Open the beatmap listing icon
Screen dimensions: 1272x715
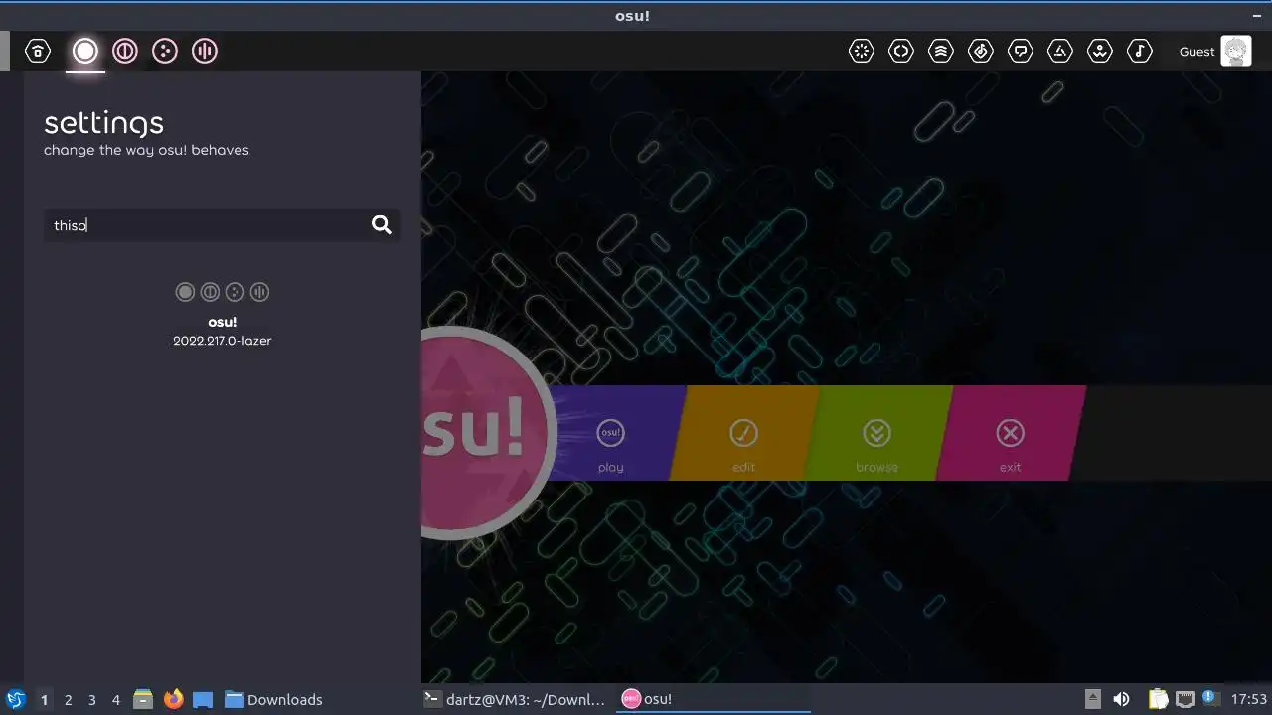click(x=981, y=51)
